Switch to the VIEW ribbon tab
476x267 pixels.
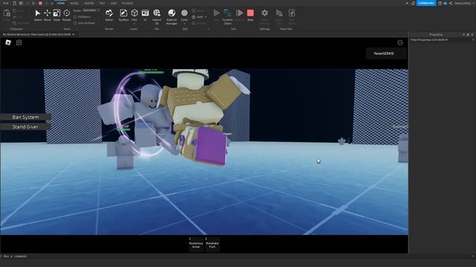114,3
